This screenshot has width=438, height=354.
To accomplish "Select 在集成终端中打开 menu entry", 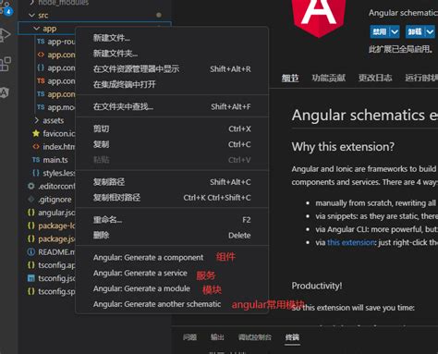I will (172, 84).
